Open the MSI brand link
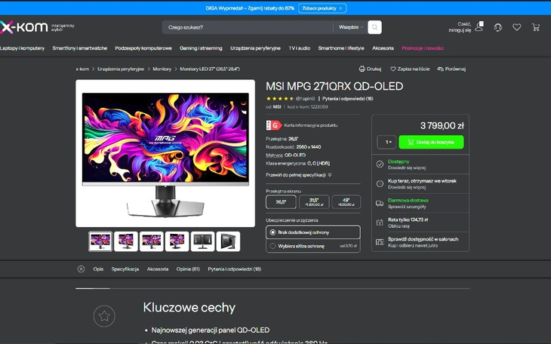551x344 pixels. [277, 107]
